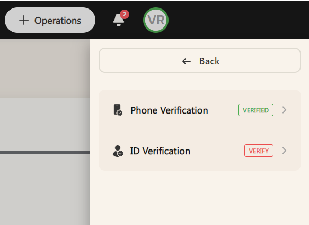309x225 pixels.
Task: Click empty space in Phone Verification row
Action: point(223,110)
